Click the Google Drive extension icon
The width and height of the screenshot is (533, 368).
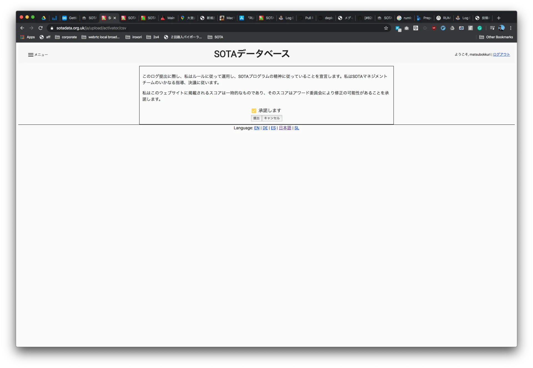(452, 28)
